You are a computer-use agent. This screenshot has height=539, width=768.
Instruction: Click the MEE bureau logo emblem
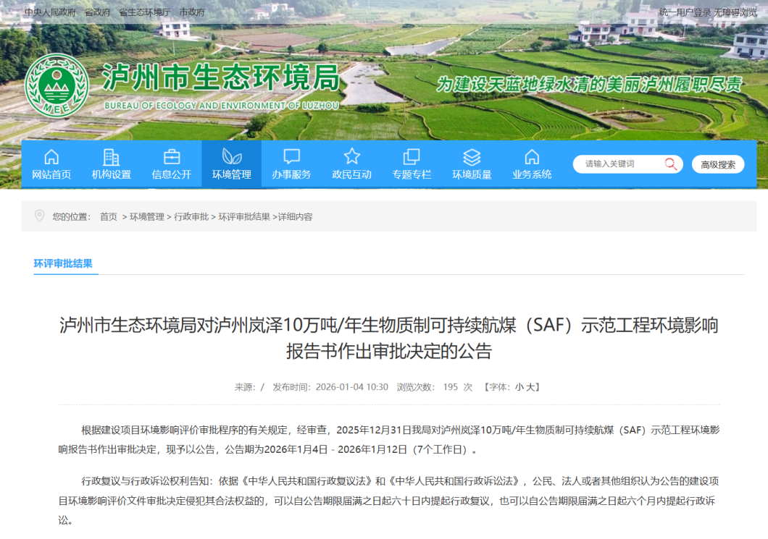[57, 86]
